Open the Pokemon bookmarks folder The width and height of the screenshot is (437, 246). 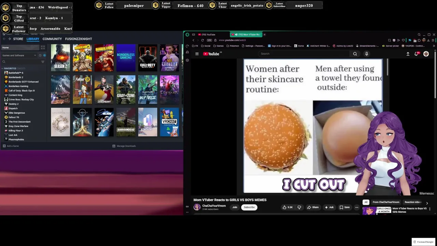point(232,46)
